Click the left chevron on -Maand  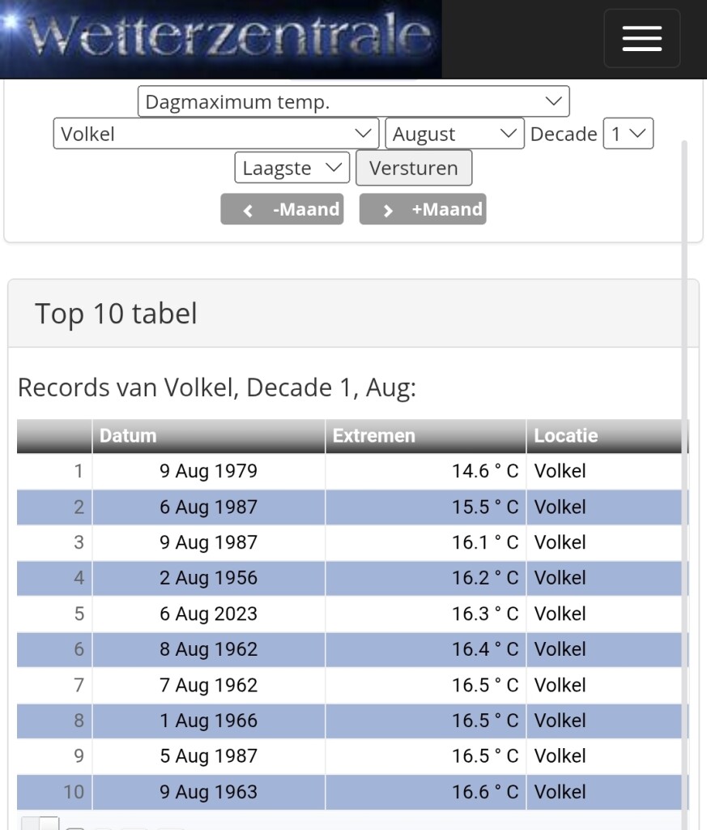pos(248,210)
